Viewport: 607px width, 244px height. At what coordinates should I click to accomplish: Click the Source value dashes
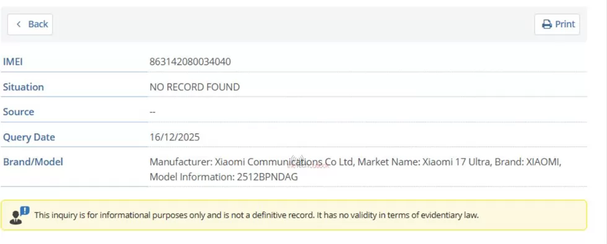pos(152,111)
